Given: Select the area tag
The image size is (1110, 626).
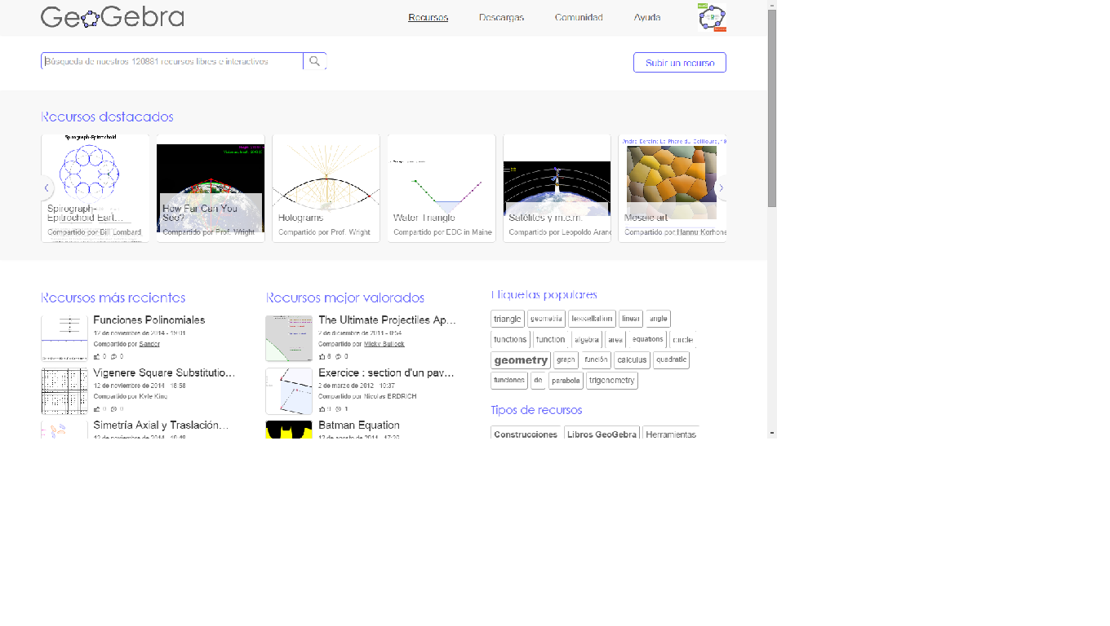Looking at the screenshot, I should pos(615,339).
